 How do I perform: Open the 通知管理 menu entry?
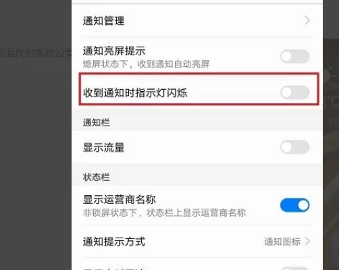197,21
